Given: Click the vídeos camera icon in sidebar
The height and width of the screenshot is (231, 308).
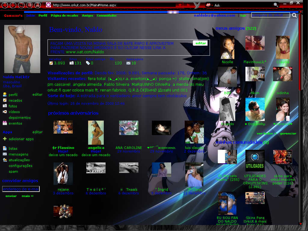Looking at the screenshot, I should 5,112.
